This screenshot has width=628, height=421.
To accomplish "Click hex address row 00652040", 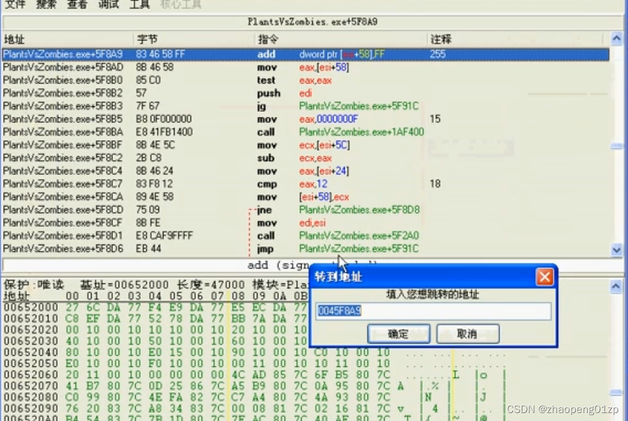I will pos(31,352).
